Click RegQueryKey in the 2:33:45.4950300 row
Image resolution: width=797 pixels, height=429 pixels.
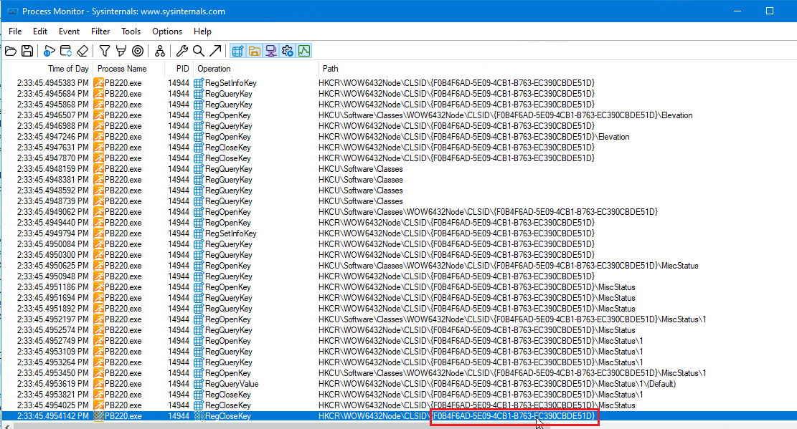(x=229, y=255)
